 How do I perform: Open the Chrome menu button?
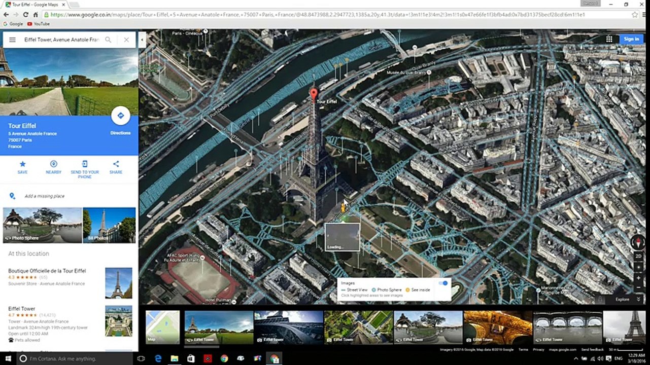pyautogui.click(x=644, y=15)
